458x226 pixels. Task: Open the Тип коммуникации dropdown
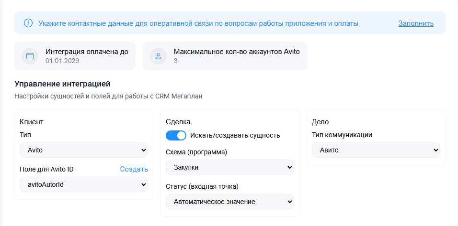[x=376, y=150]
